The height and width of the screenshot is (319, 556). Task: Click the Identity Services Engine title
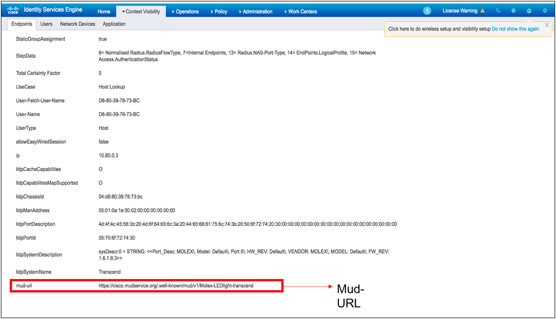(x=53, y=10)
